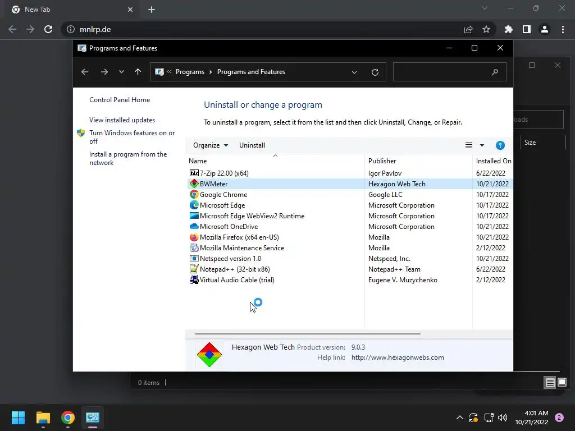Open Chrome three-dot menu
Screen dimensions: 575x431
pos(563,29)
